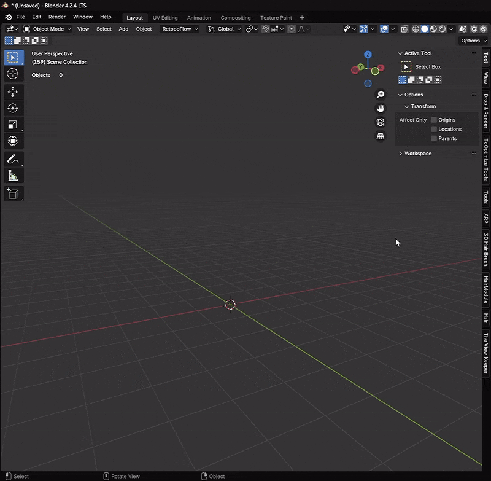Click the red X axis on navigation gizmo
This screenshot has width=491, height=481.
click(381, 68)
